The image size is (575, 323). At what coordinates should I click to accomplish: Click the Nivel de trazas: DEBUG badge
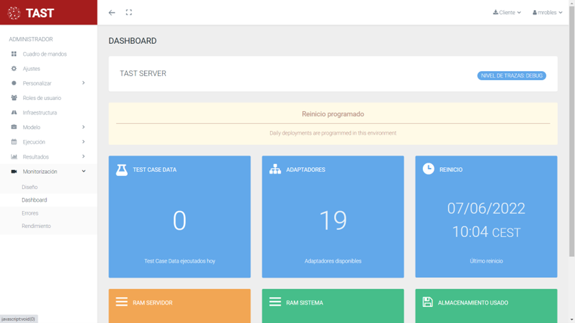coord(511,76)
